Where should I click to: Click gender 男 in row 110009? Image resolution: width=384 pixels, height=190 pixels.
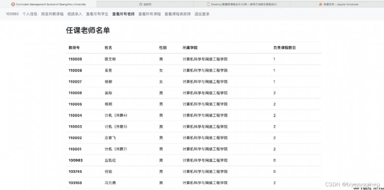point(161,59)
